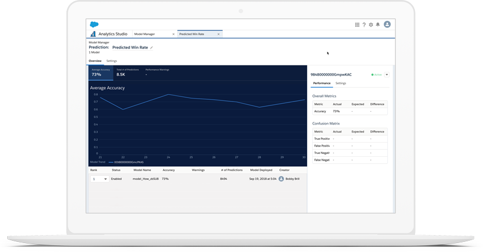Click the Predicted Win Rate prediction title
Screen dimensions: 483x252
pyautogui.click(x=130, y=47)
